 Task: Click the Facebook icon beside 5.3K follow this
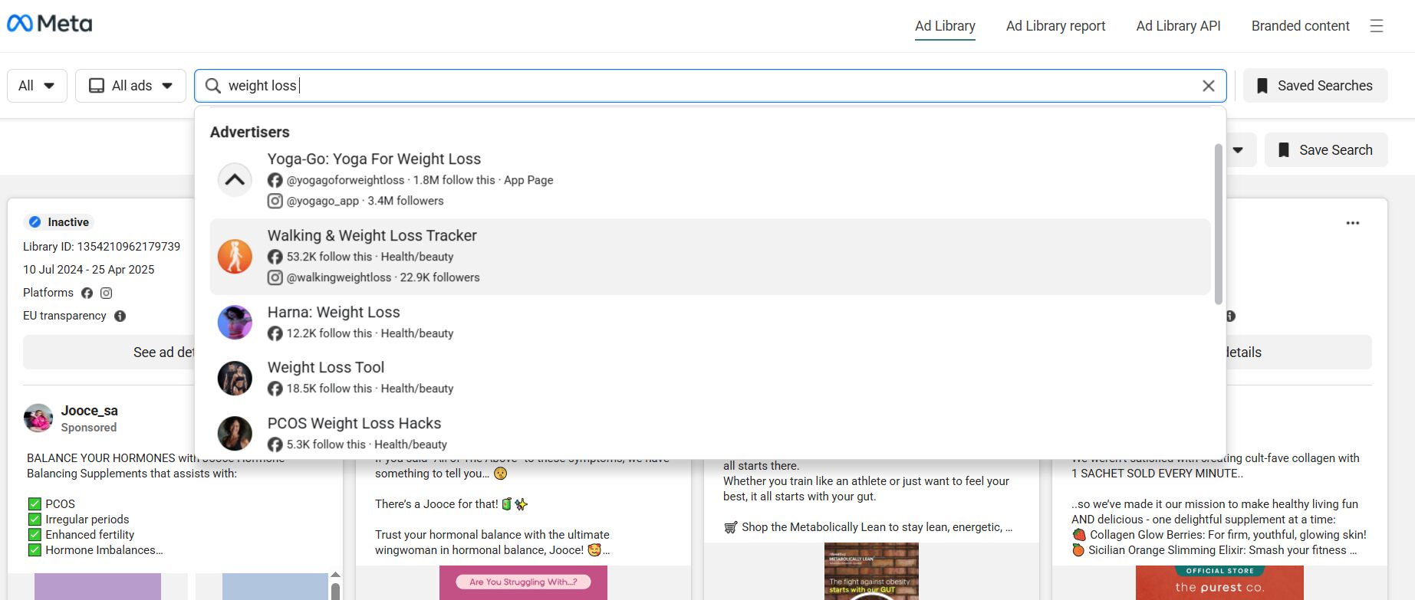click(275, 444)
